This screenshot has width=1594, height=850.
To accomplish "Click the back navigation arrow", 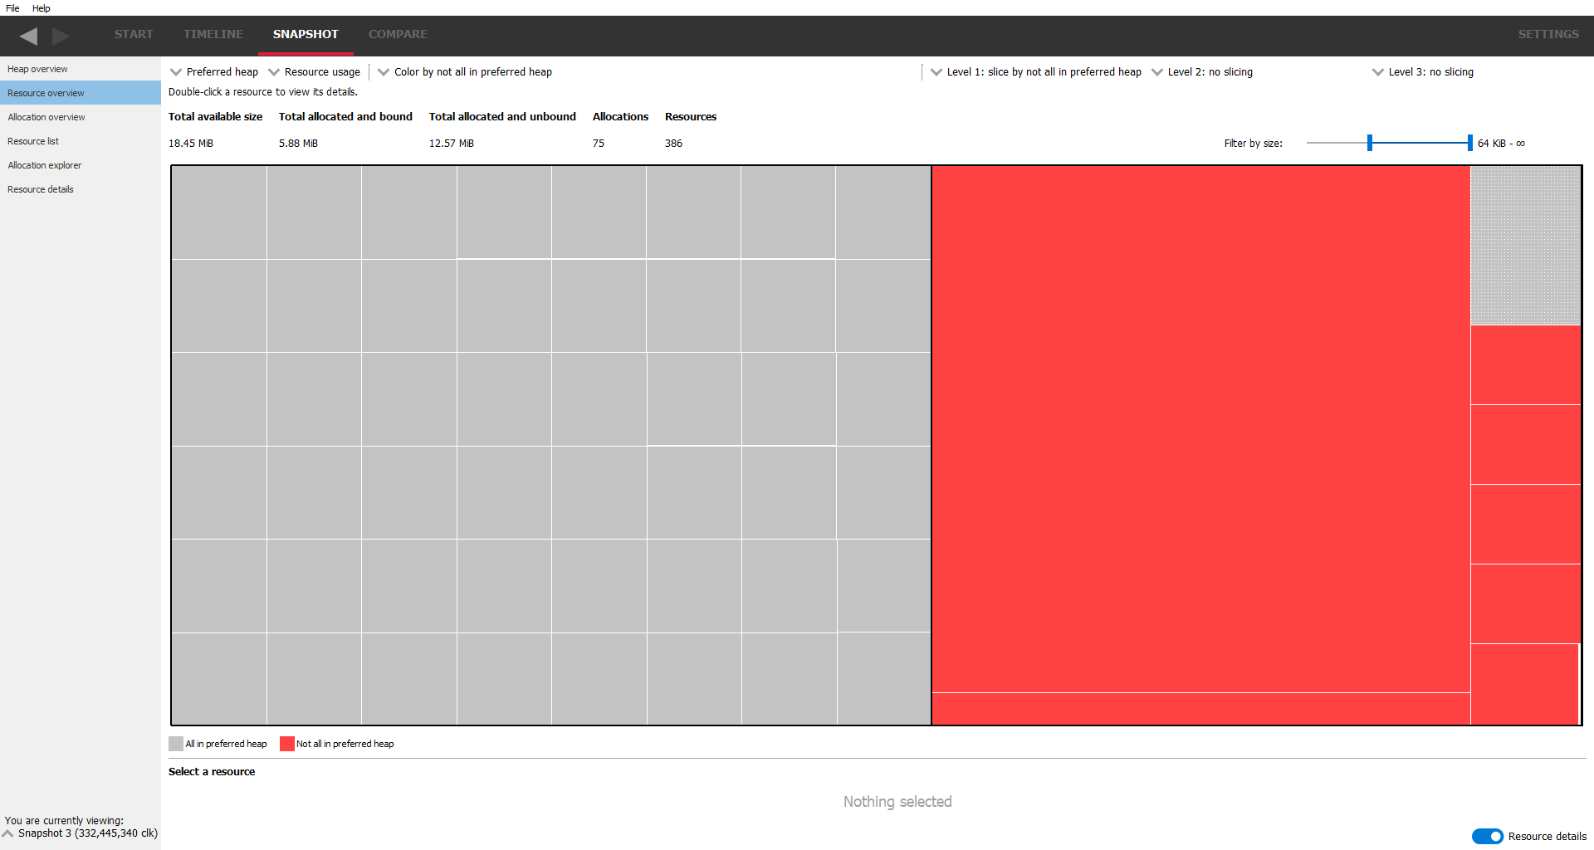I will click(x=29, y=36).
